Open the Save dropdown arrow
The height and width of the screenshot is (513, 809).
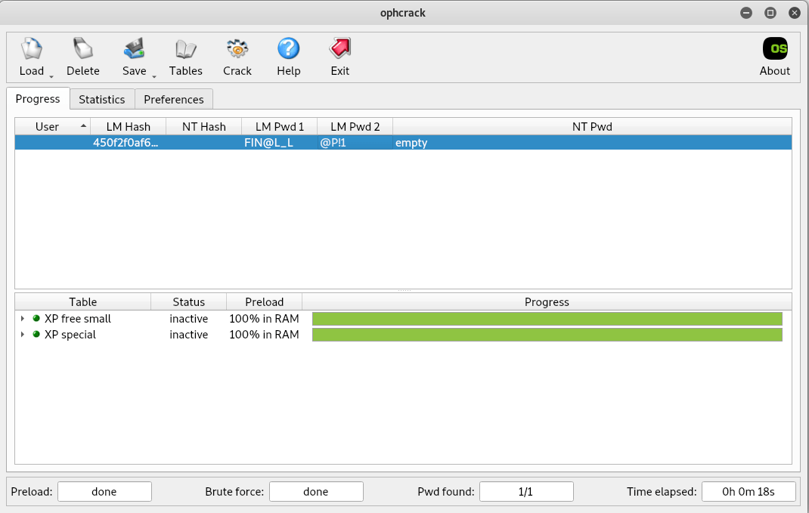click(x=153, y=77)
